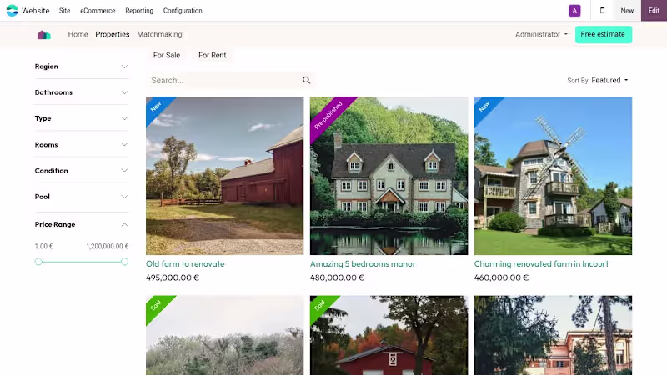Viewport: 667px width, 375px height.
Task: Click the price range slider track
Action: [x=81, y=262]
